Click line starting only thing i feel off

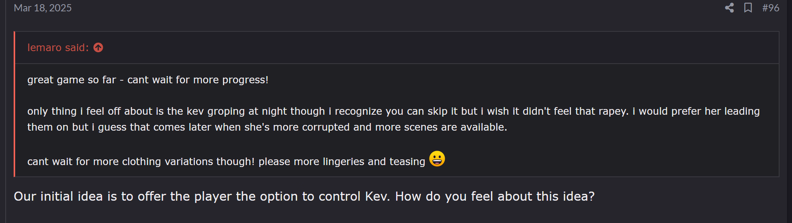click(x=394, y=111)
